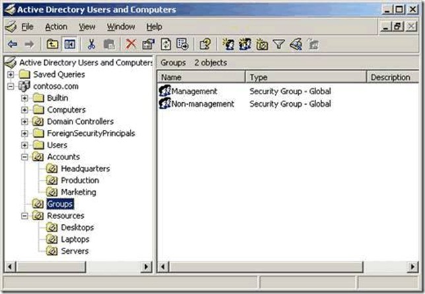Sort by the Name column header
The height and width of the screenshot is (294, 425).
201,77
